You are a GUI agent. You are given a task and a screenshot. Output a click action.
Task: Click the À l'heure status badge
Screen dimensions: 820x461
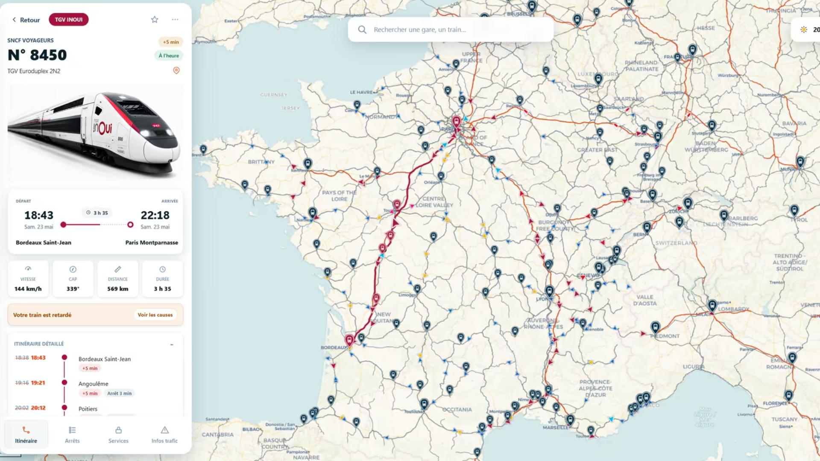click(x=169, y=55)
